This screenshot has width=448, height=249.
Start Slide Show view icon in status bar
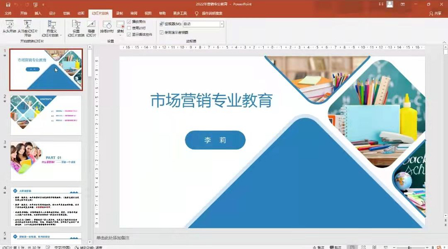coord(385,247)
